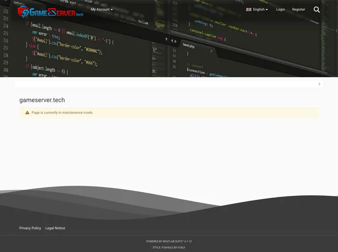Open the My Account dropdown menu
This screenshot has width=338, height=252.
click(x=102, y=9)
